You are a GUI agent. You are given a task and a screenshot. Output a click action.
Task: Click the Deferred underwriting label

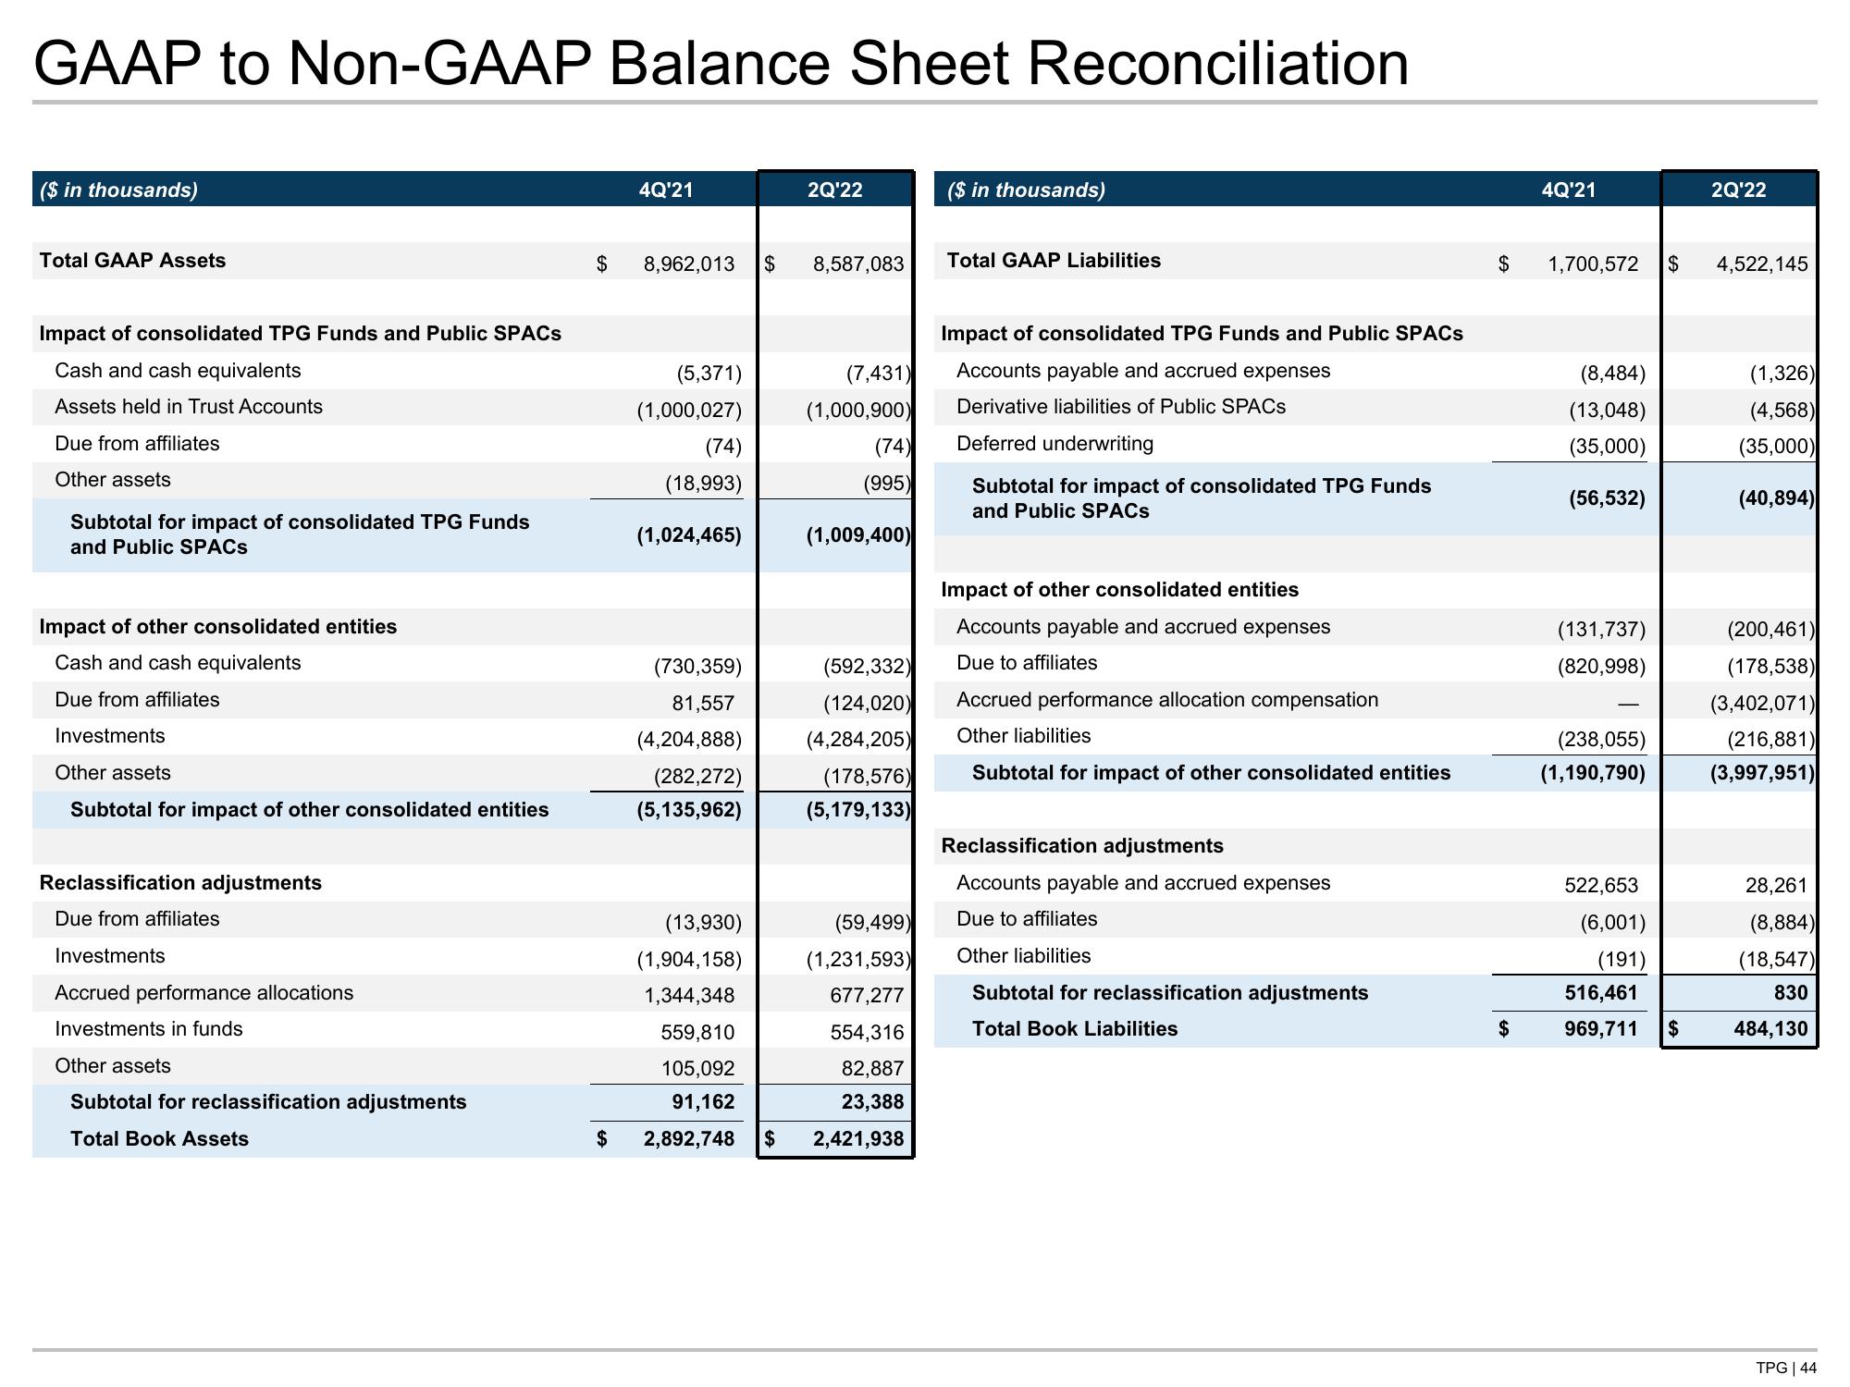[1055, 444]
